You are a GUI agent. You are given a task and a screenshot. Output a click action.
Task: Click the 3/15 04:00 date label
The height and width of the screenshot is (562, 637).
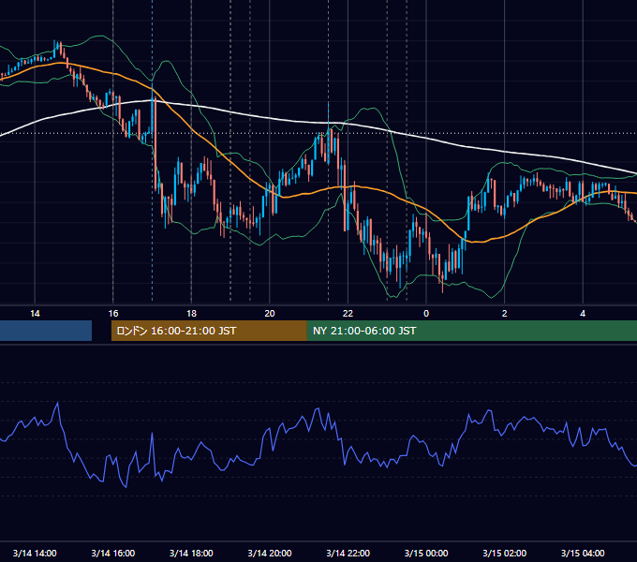point(583,553)
